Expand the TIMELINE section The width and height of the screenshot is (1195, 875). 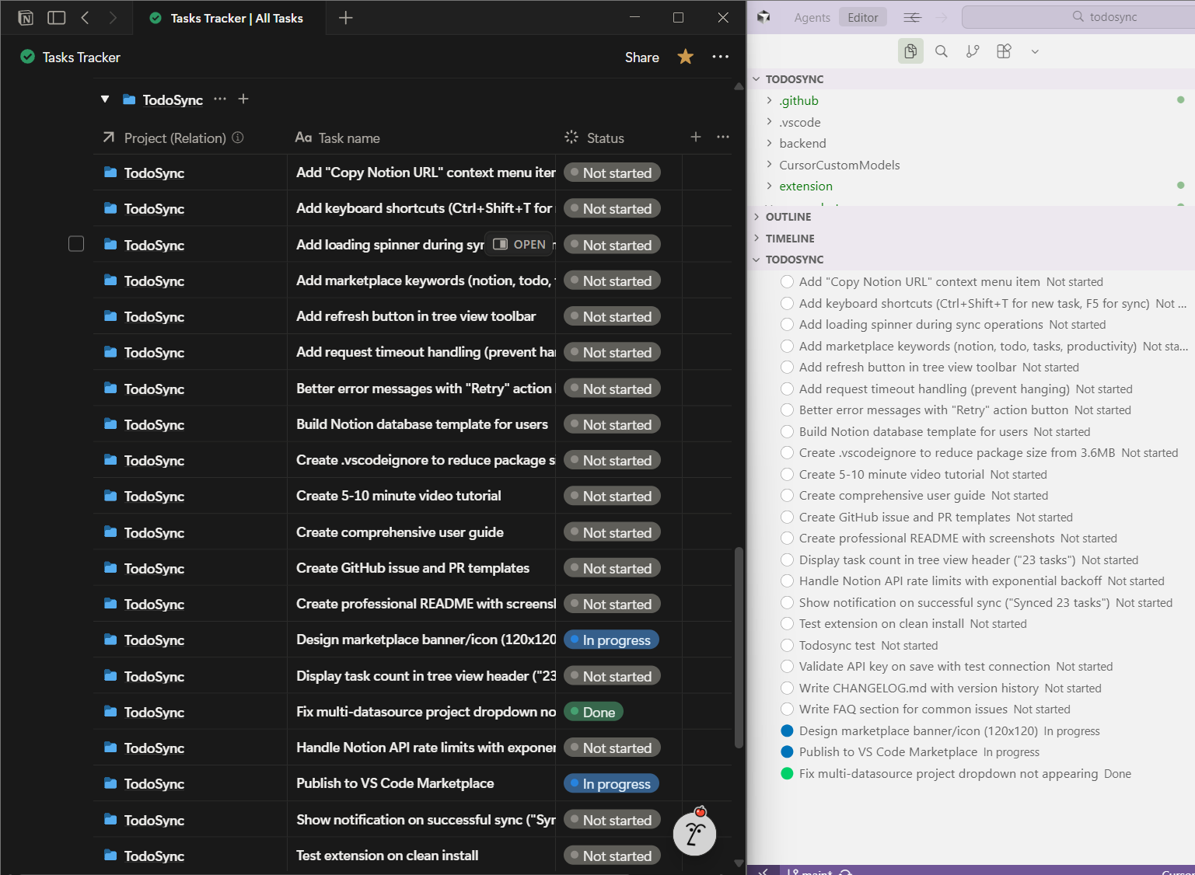756,239
